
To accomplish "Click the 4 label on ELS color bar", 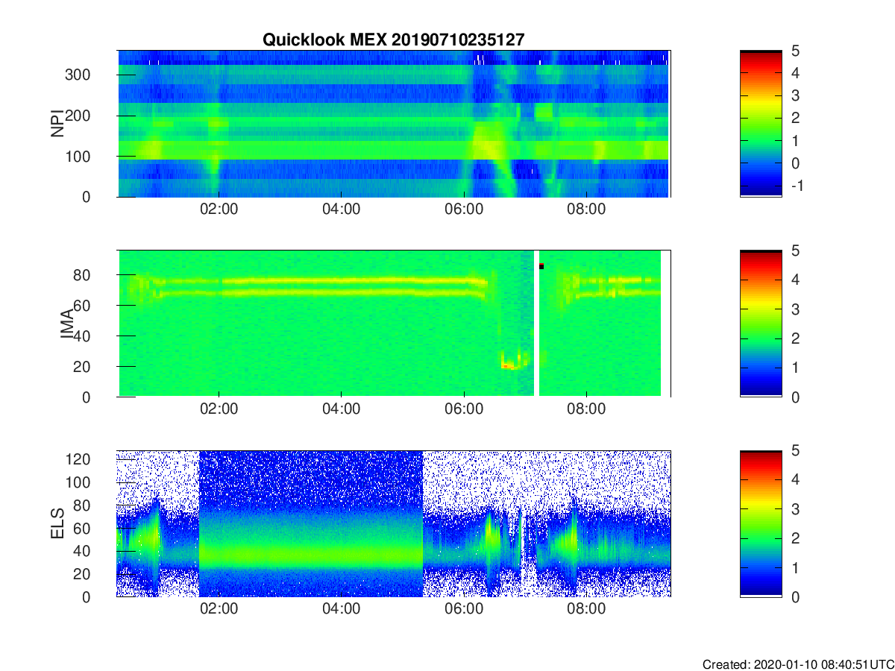I will (795, 480).
